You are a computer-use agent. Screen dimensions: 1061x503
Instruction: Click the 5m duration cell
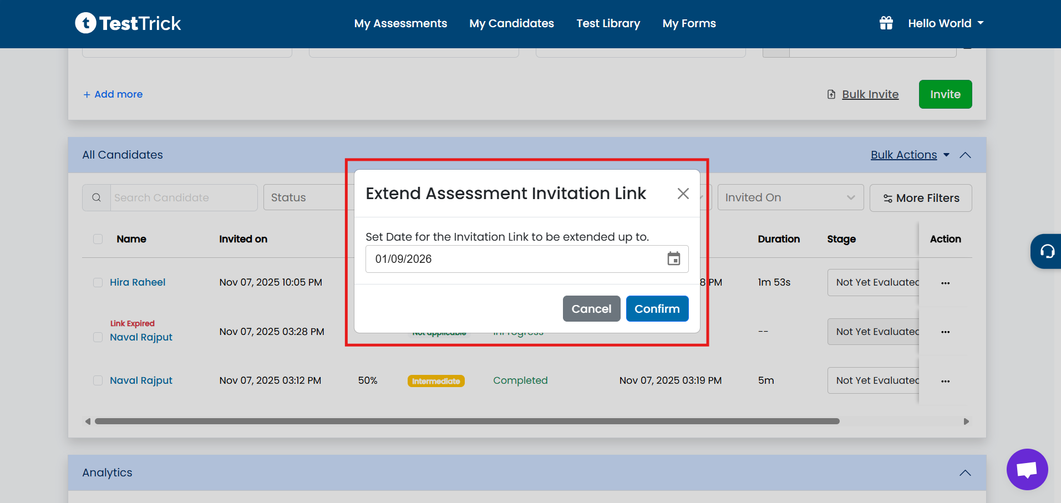coord(766,380)
